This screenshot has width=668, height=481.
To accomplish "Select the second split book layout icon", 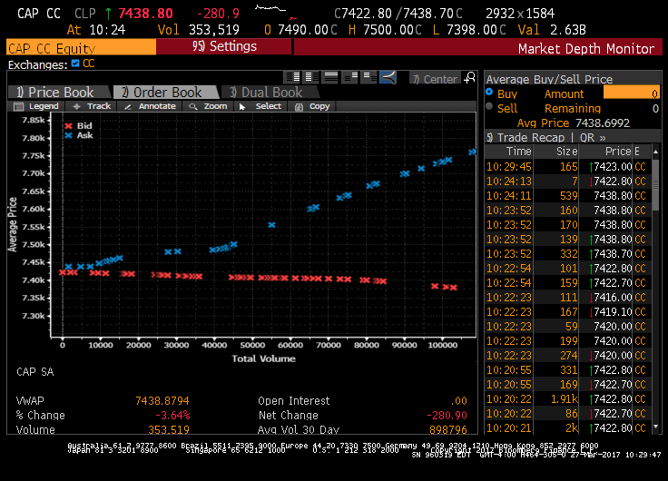I will 311,77.
